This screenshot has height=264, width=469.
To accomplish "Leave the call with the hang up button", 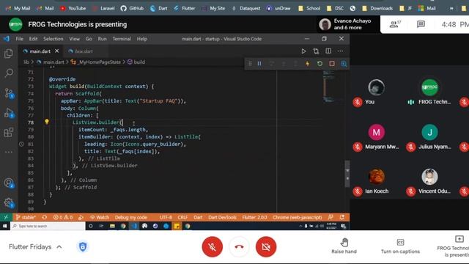I will coord(239,246).
